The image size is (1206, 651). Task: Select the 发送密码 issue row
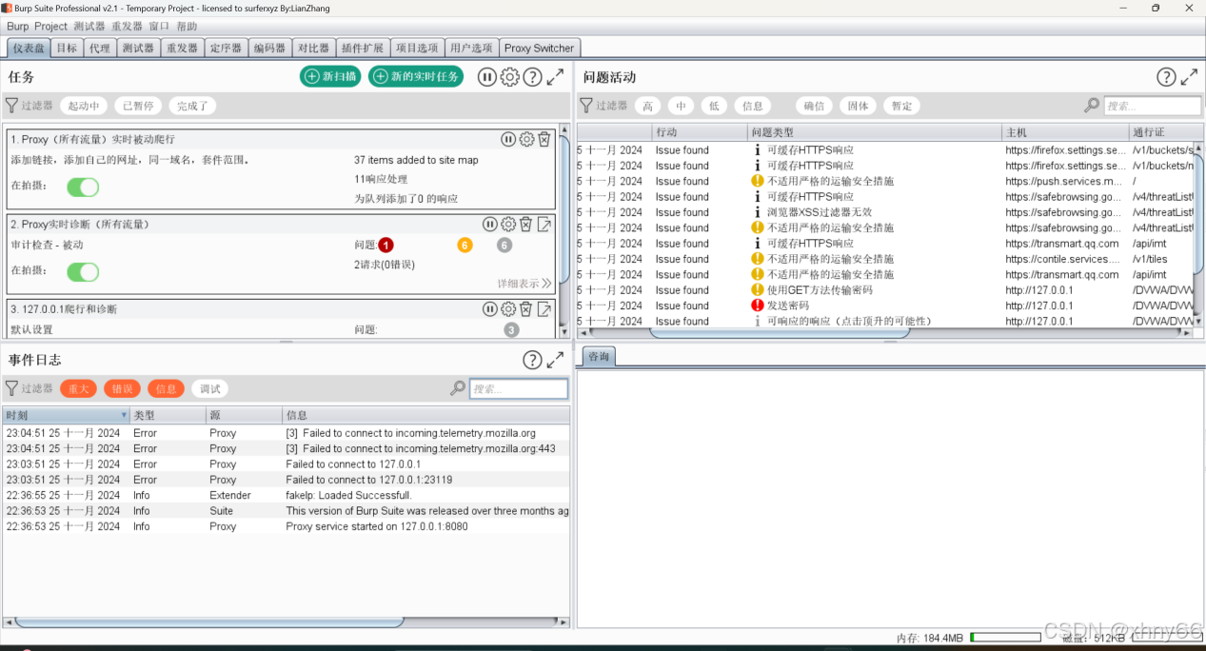pyautogui.click(x=884, y=306)
